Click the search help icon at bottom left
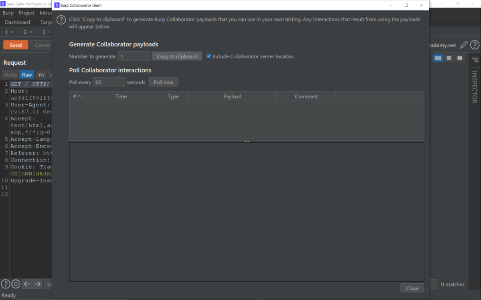This screenshot has width=481, height=300. 5,284
